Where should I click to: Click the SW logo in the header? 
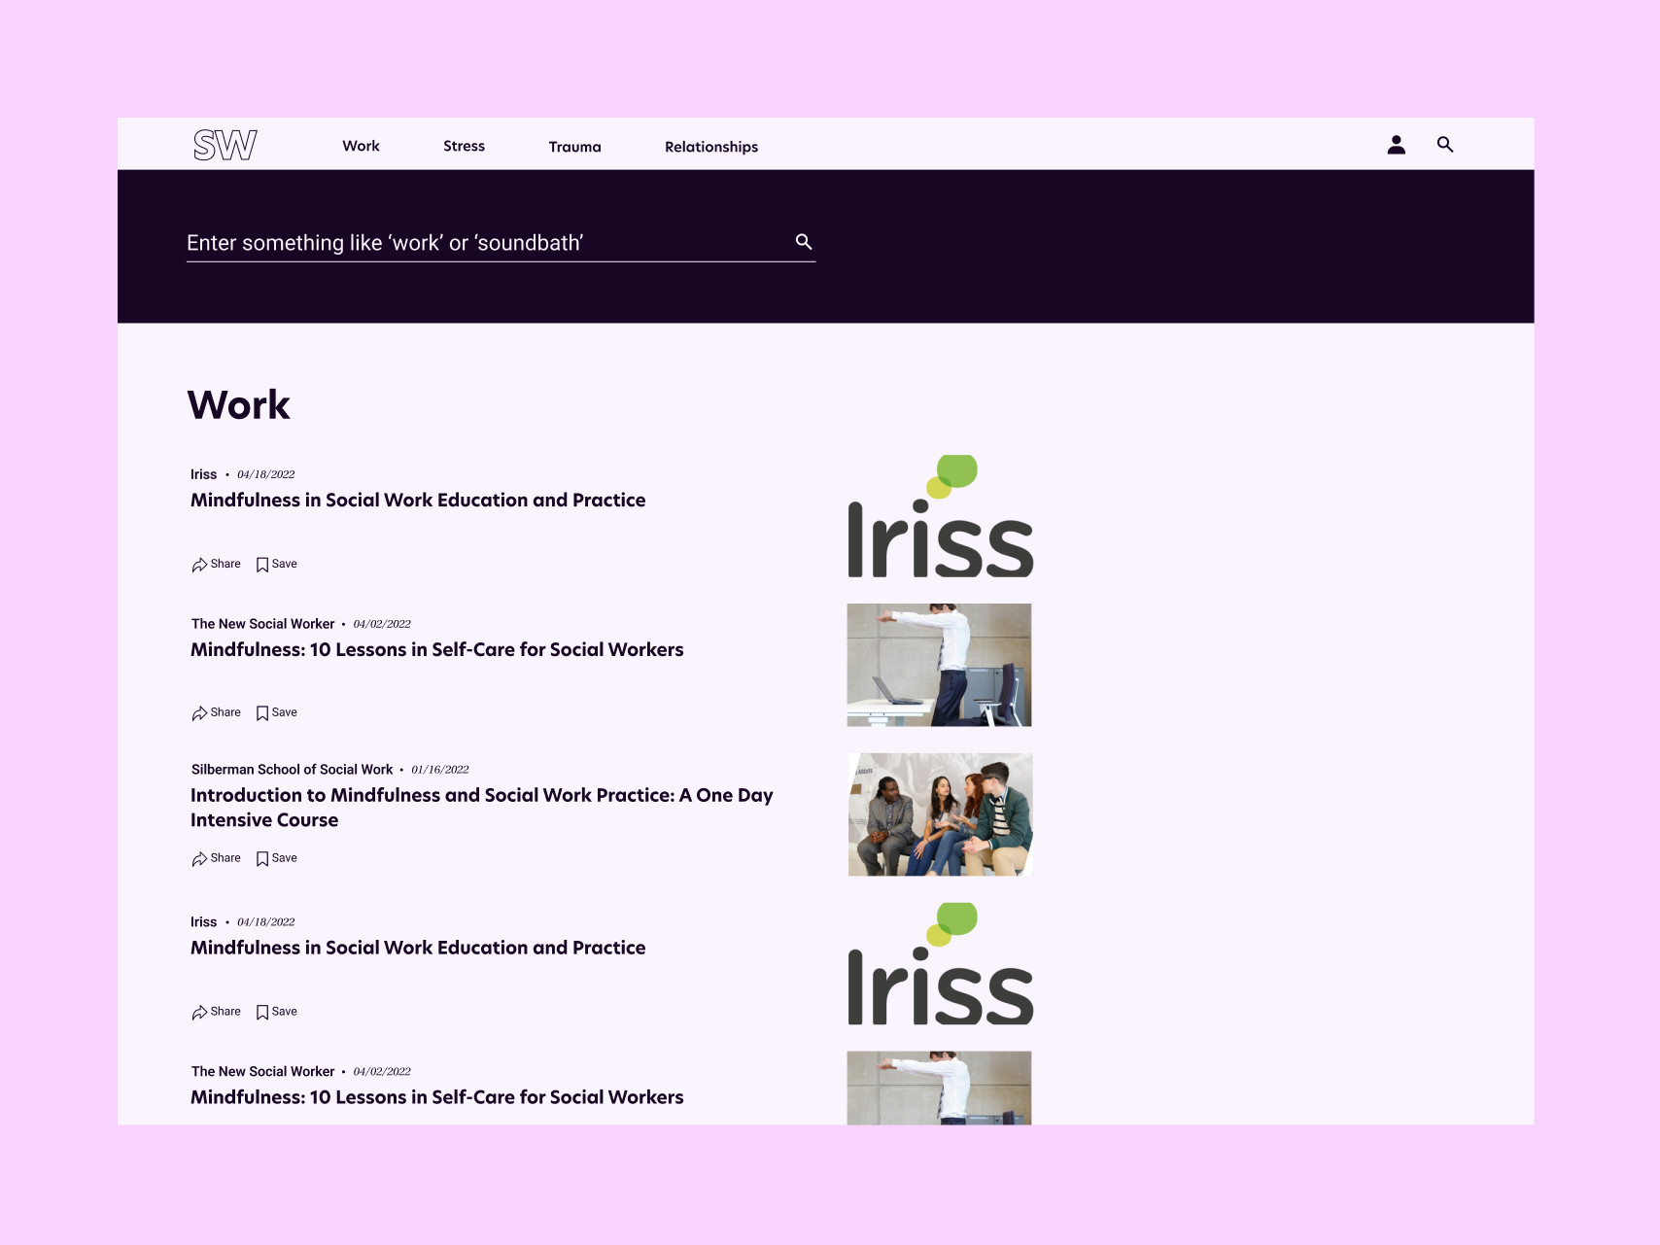(225, 145)
